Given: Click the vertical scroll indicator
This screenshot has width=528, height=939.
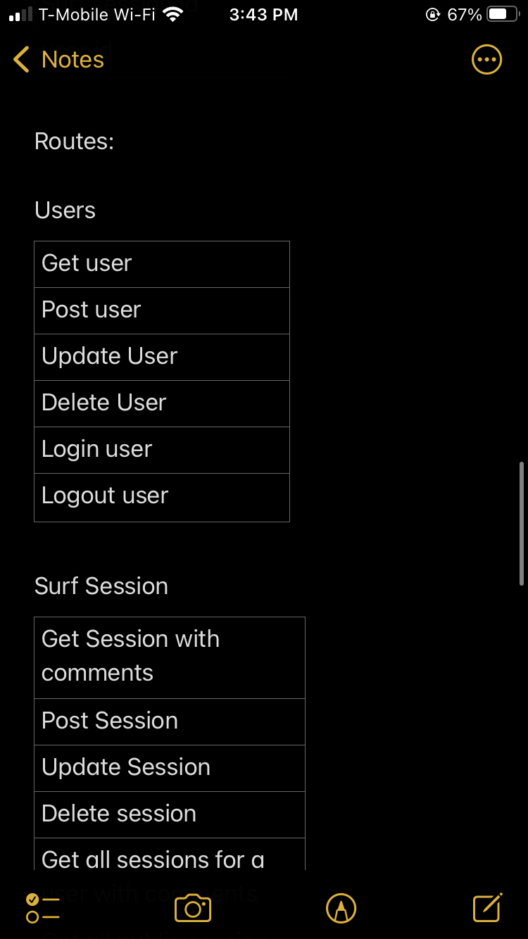Looking at the screenshot, I should (x=522, y=523).
